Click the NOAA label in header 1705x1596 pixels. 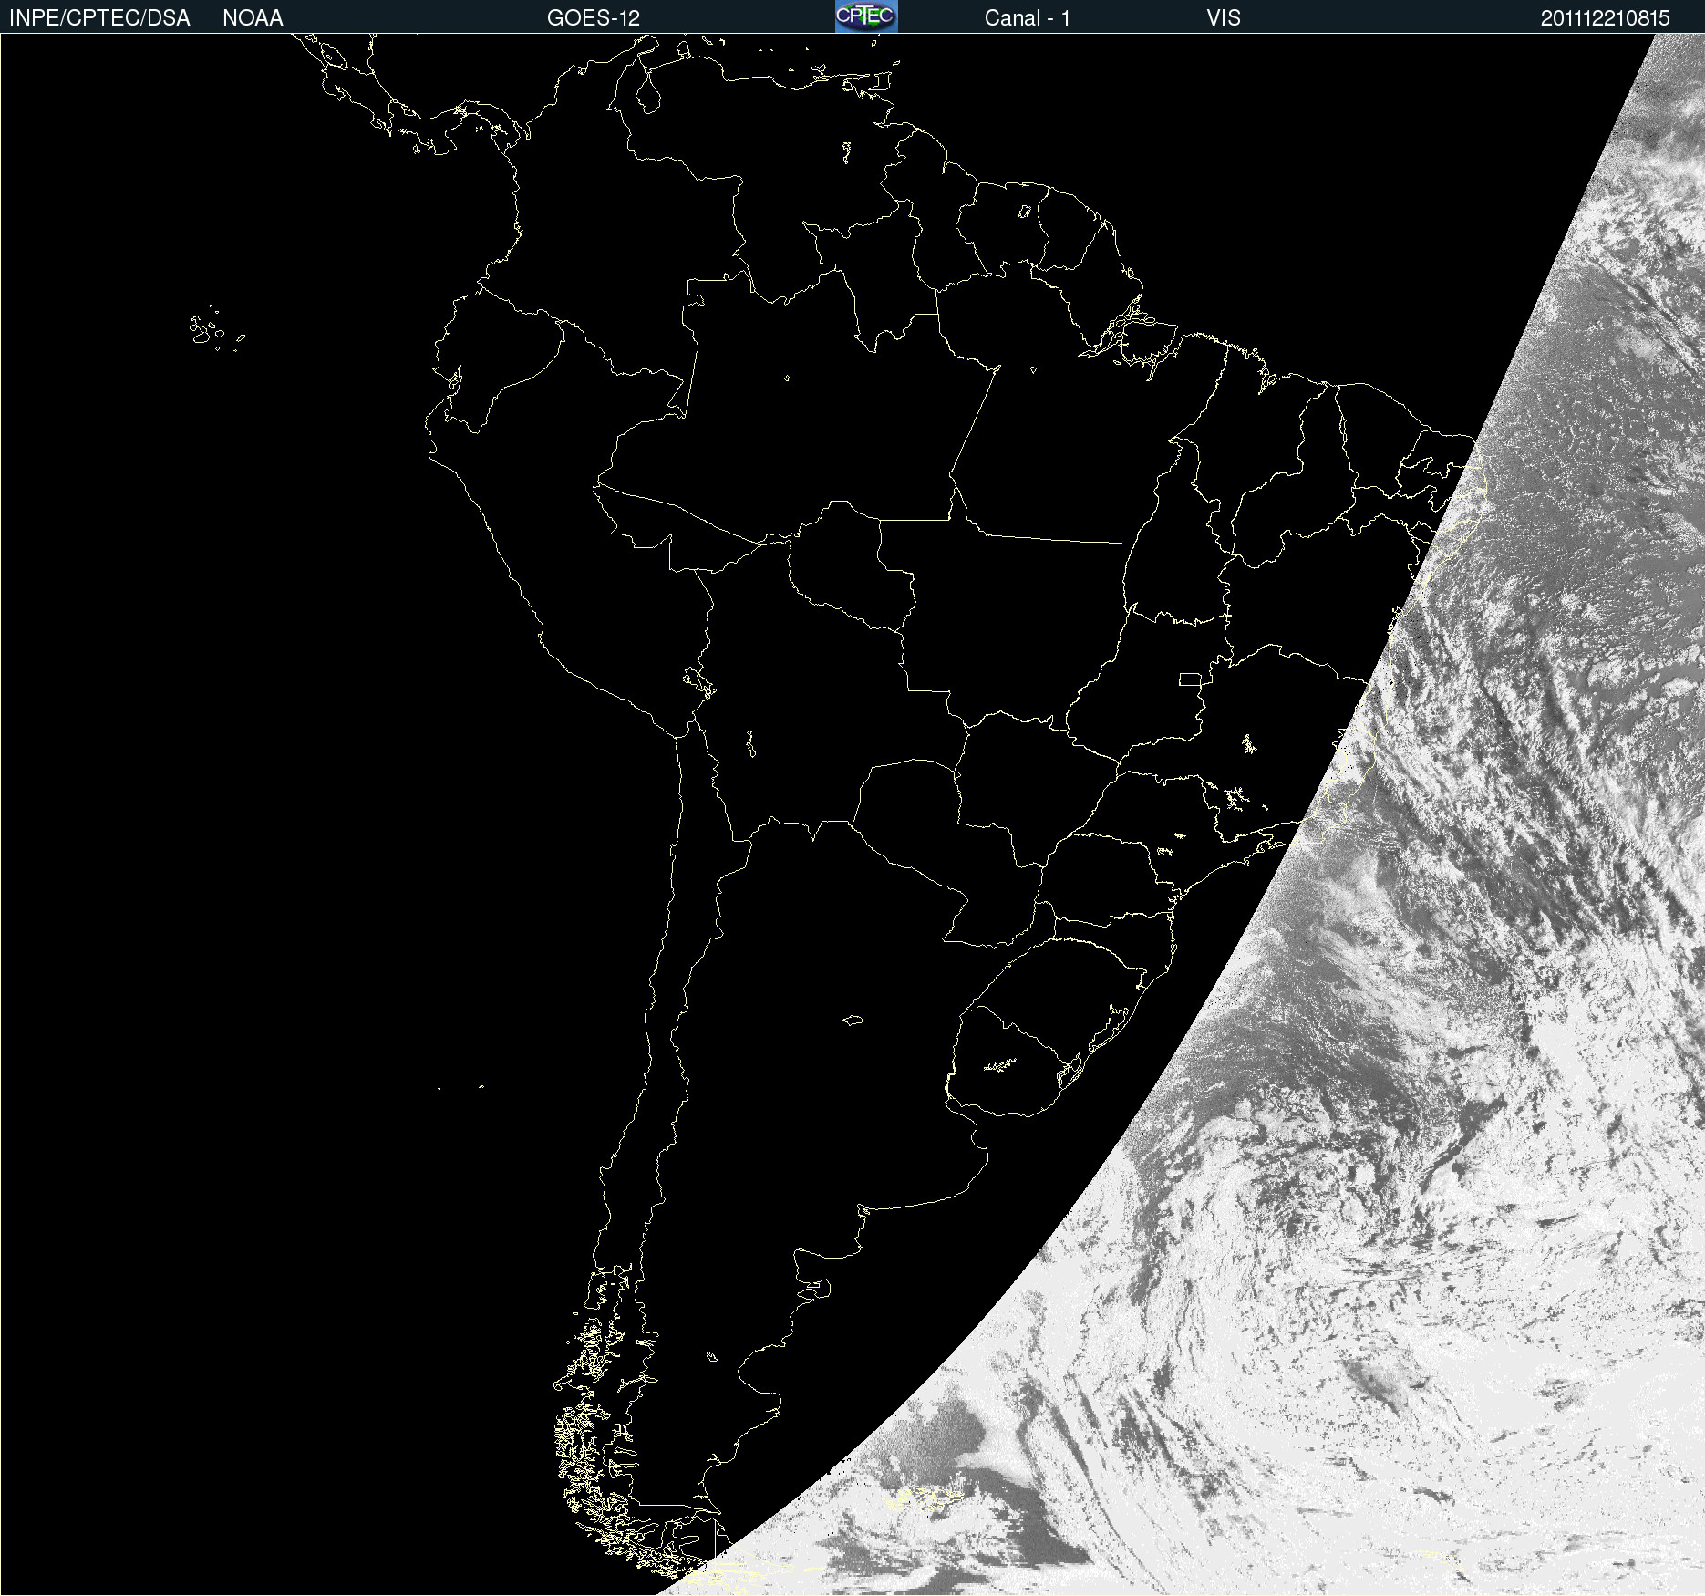253,18
